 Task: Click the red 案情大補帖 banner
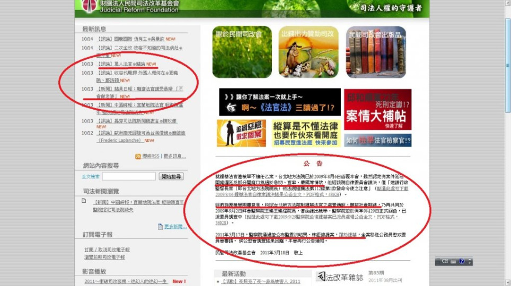click(377, 109)
